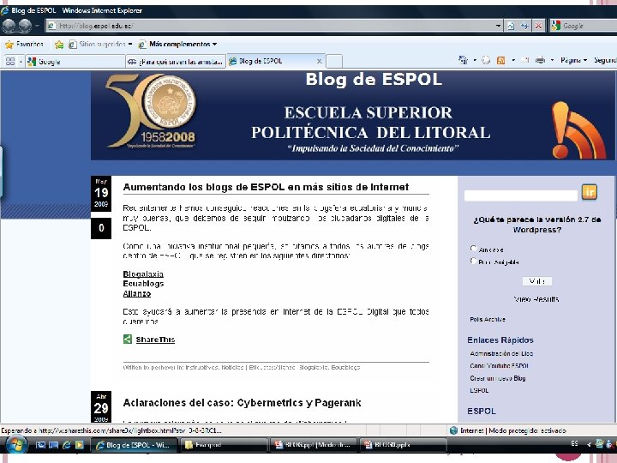Switch to '¿Para qué sirven las...' tab
The width and height of the screenshot is (617, 463).
(176, 62)
